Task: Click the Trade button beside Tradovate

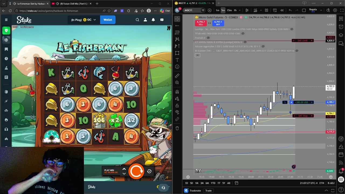Action: 208,190
